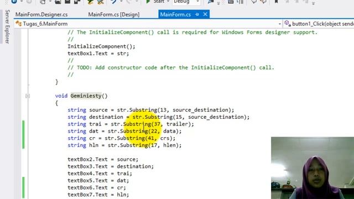Open the Server Explorer side panel
The width and height of the screenshot is (354, 199).
(7, 27)
